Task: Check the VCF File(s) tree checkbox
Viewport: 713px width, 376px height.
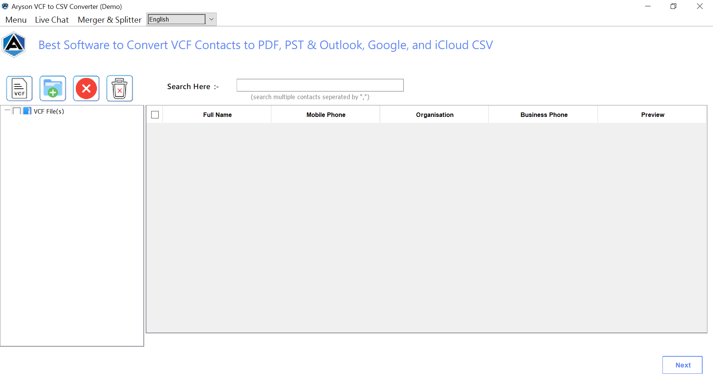Action: [17, 111]
